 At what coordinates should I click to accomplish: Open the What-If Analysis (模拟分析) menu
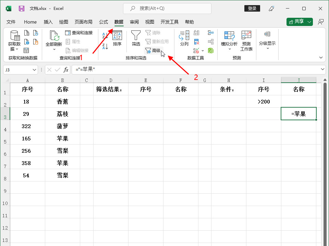point(229,41)
